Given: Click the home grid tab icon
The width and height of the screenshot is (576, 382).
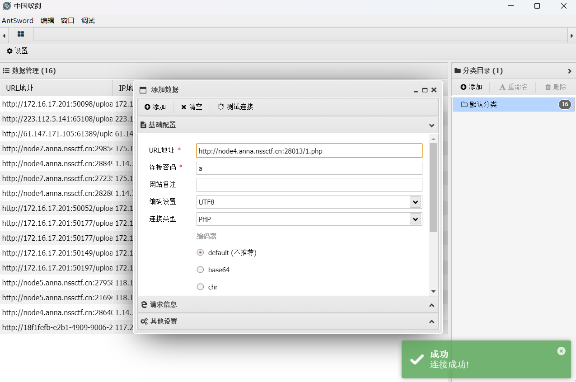Looking at the screenshot, I should (21, 34).
